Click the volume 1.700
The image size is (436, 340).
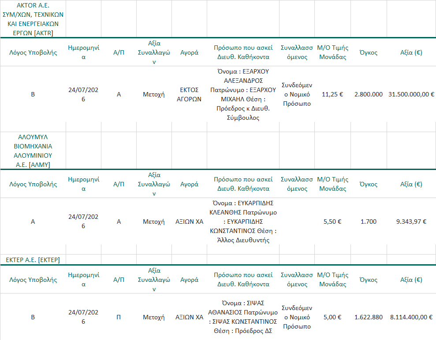[369, 222]
